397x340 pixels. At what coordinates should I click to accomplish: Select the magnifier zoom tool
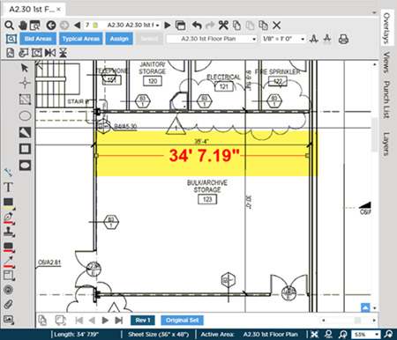(x=9, y=26)
